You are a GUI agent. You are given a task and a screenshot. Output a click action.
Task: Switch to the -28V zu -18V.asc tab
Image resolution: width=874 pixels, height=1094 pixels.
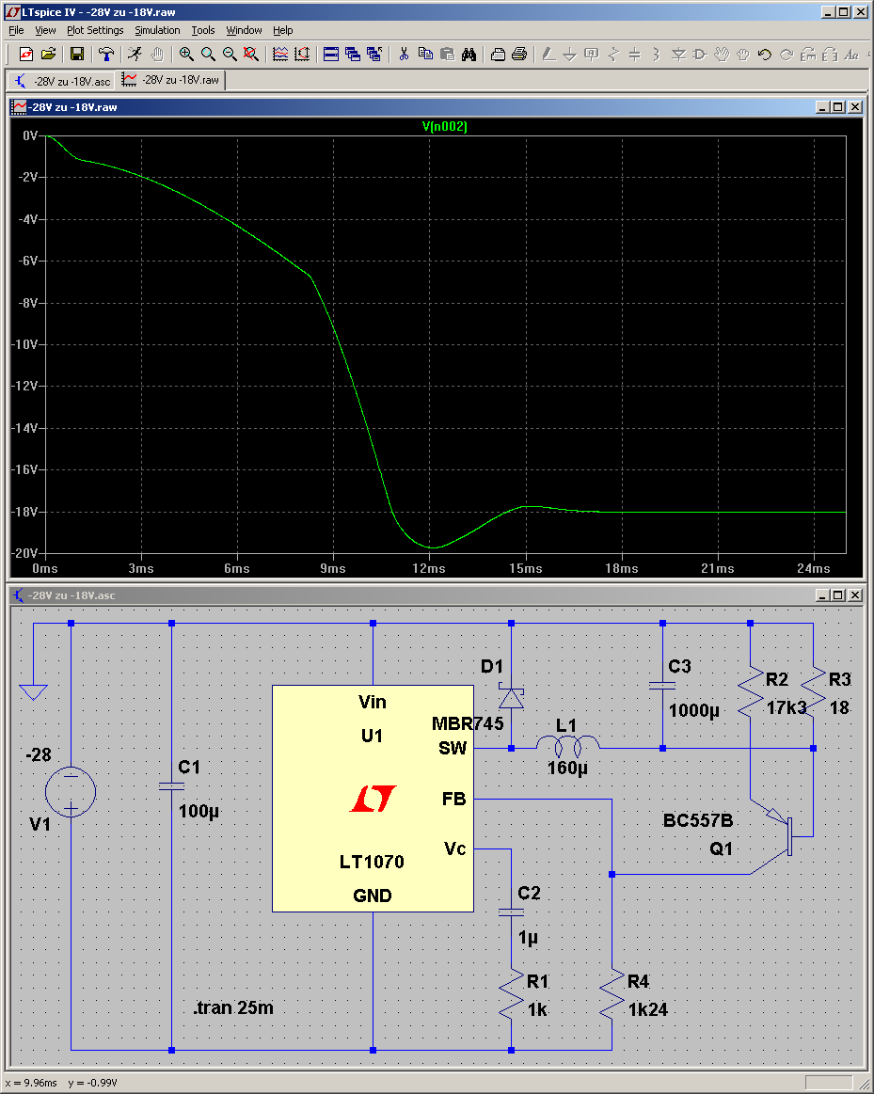(61, 81)
